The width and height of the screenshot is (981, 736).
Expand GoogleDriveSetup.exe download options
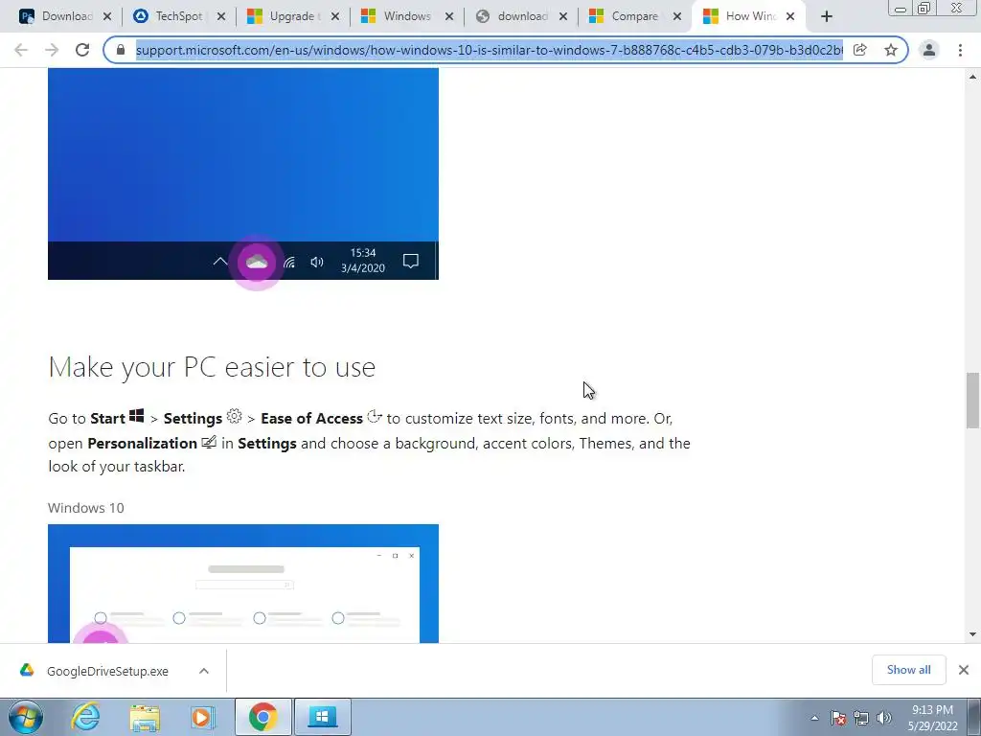pos(204,671)
